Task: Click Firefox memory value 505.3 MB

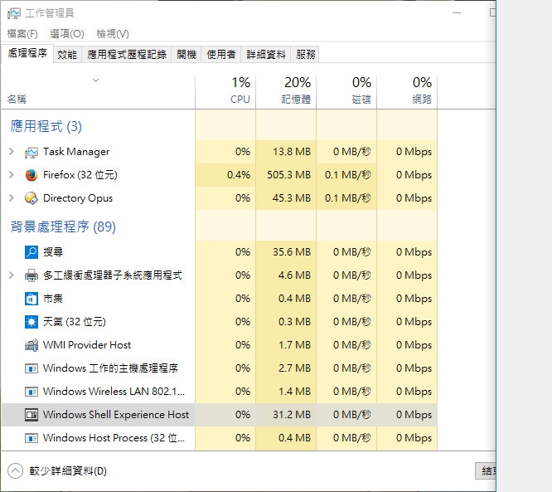Action: (288, 175)
